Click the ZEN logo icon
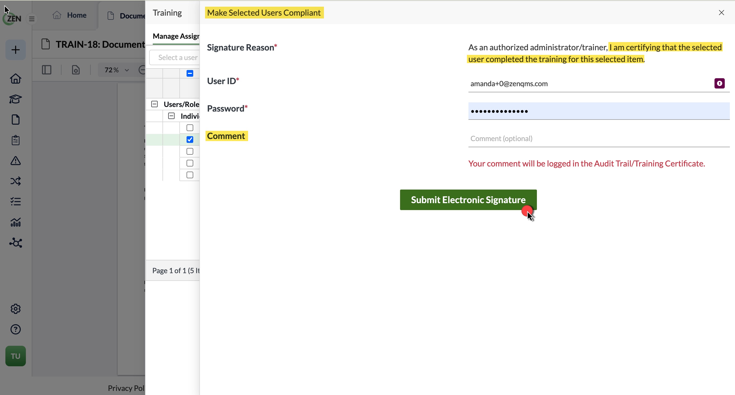735x395 pixels. (12, 18)
